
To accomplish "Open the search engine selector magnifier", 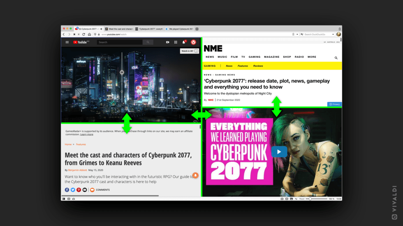I will 302,34.
